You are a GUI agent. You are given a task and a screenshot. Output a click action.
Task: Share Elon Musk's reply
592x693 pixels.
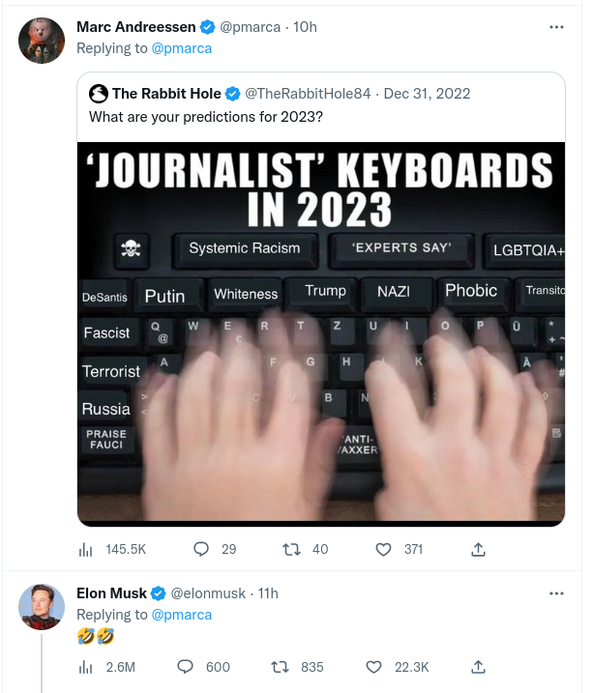477,667
